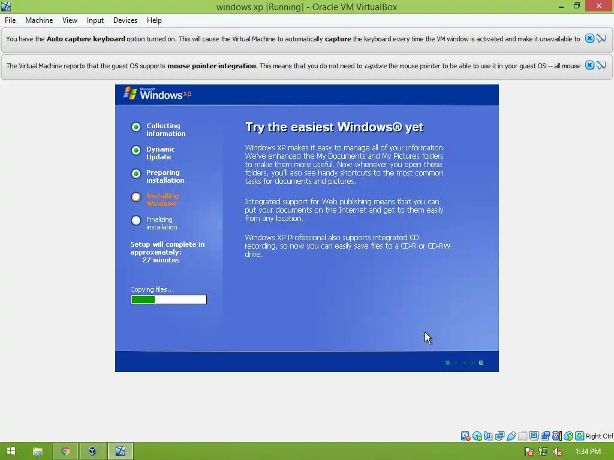Image resolution: width=614 pixels, height=460 pixels.
Task: Close the VirtualBox window
Action: (x=599, y=6)
